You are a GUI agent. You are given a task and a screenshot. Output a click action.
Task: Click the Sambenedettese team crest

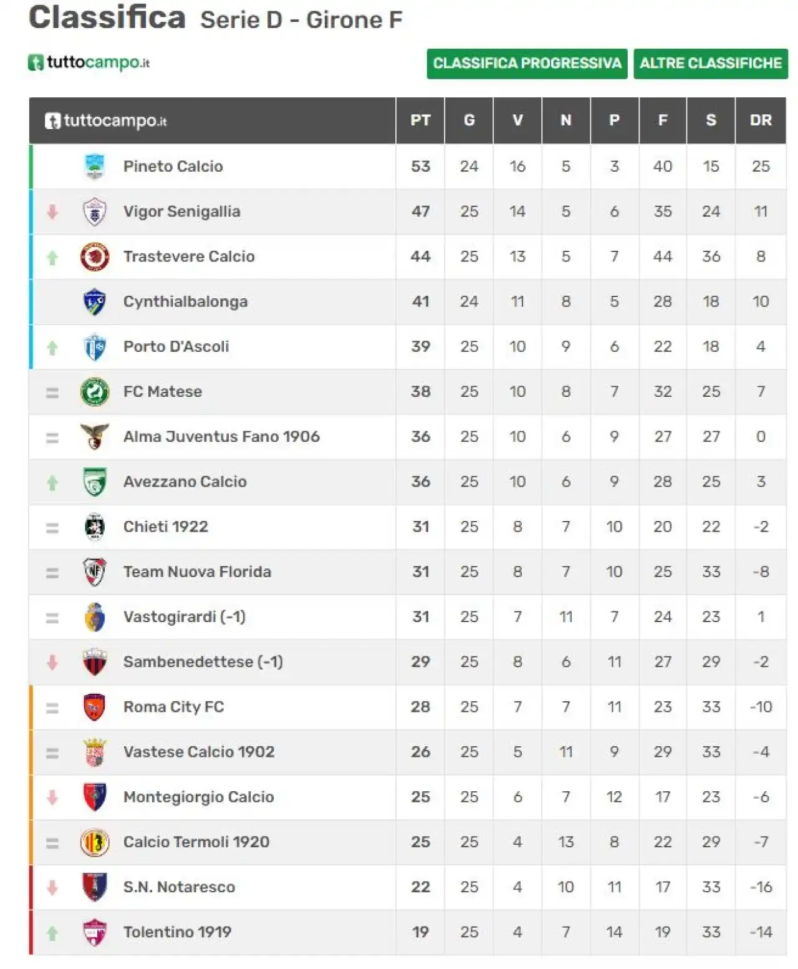(x=95, y=662)
